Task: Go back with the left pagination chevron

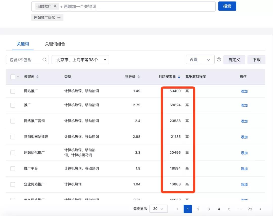Action: click(x=178, y=209)
